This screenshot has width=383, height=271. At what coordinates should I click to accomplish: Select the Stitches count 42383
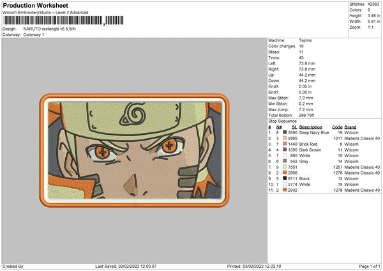[373, 4]
